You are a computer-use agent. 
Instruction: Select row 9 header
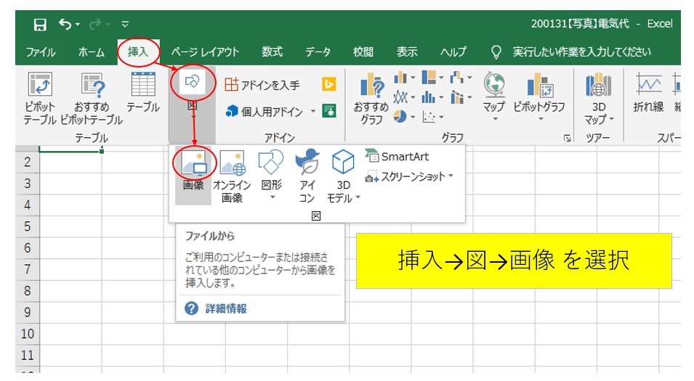[27, 313]
